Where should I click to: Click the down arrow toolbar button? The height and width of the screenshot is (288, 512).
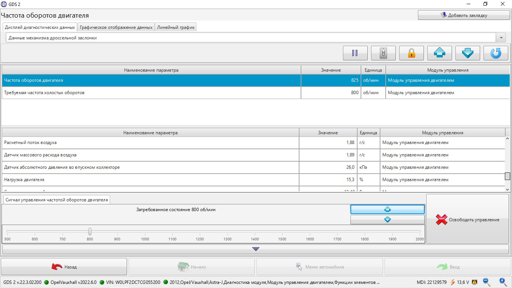(x=467, y=53)
